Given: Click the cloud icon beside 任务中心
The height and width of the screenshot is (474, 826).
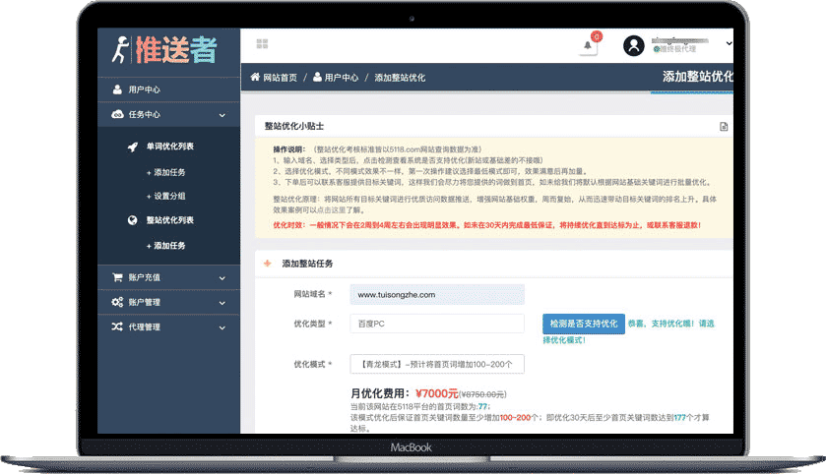Looking at the screenshot, I should pos(117,114).
